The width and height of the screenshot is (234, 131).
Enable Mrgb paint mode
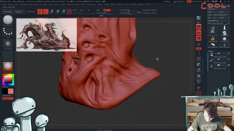pos(75,10)
